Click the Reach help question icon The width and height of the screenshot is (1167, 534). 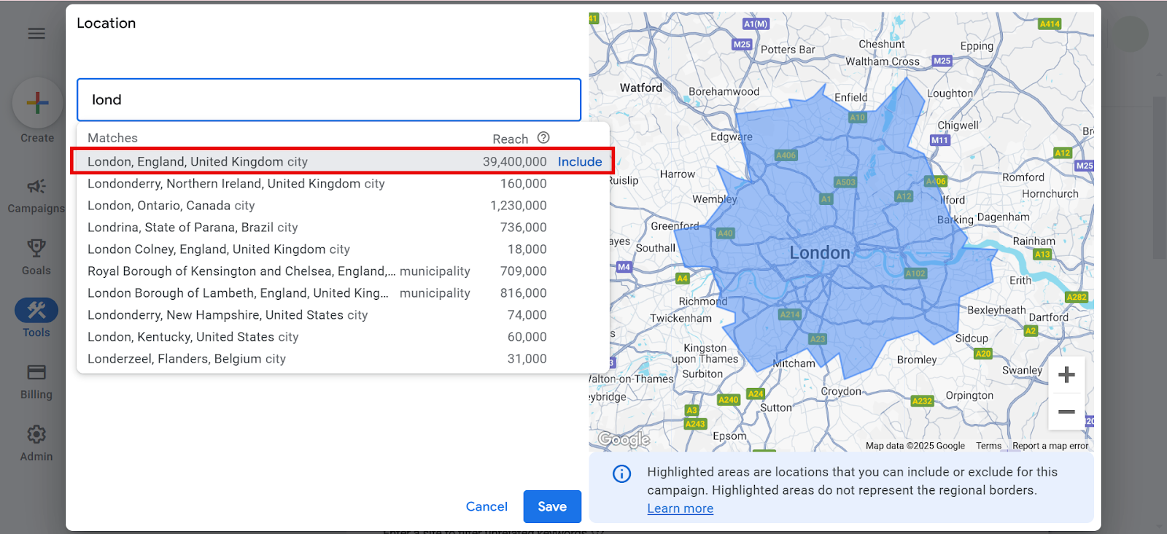click(x=543, y=138)
